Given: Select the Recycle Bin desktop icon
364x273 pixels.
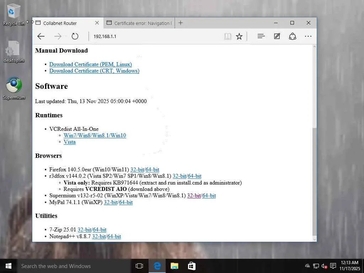Looking at the screenshot, I should [x=14, y=14].
